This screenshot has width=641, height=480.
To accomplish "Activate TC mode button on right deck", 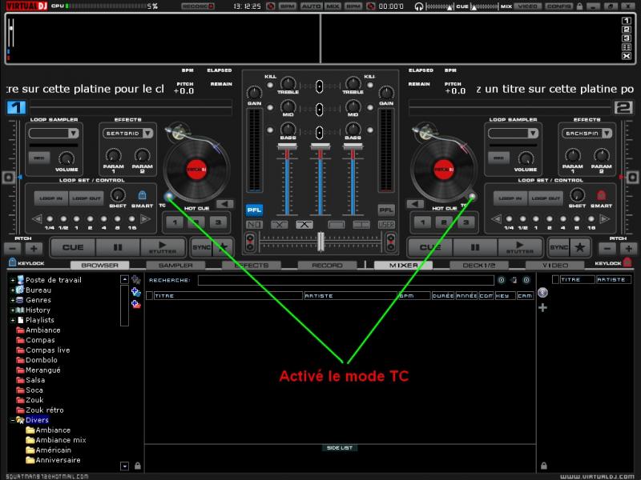I will coord(474,197).
